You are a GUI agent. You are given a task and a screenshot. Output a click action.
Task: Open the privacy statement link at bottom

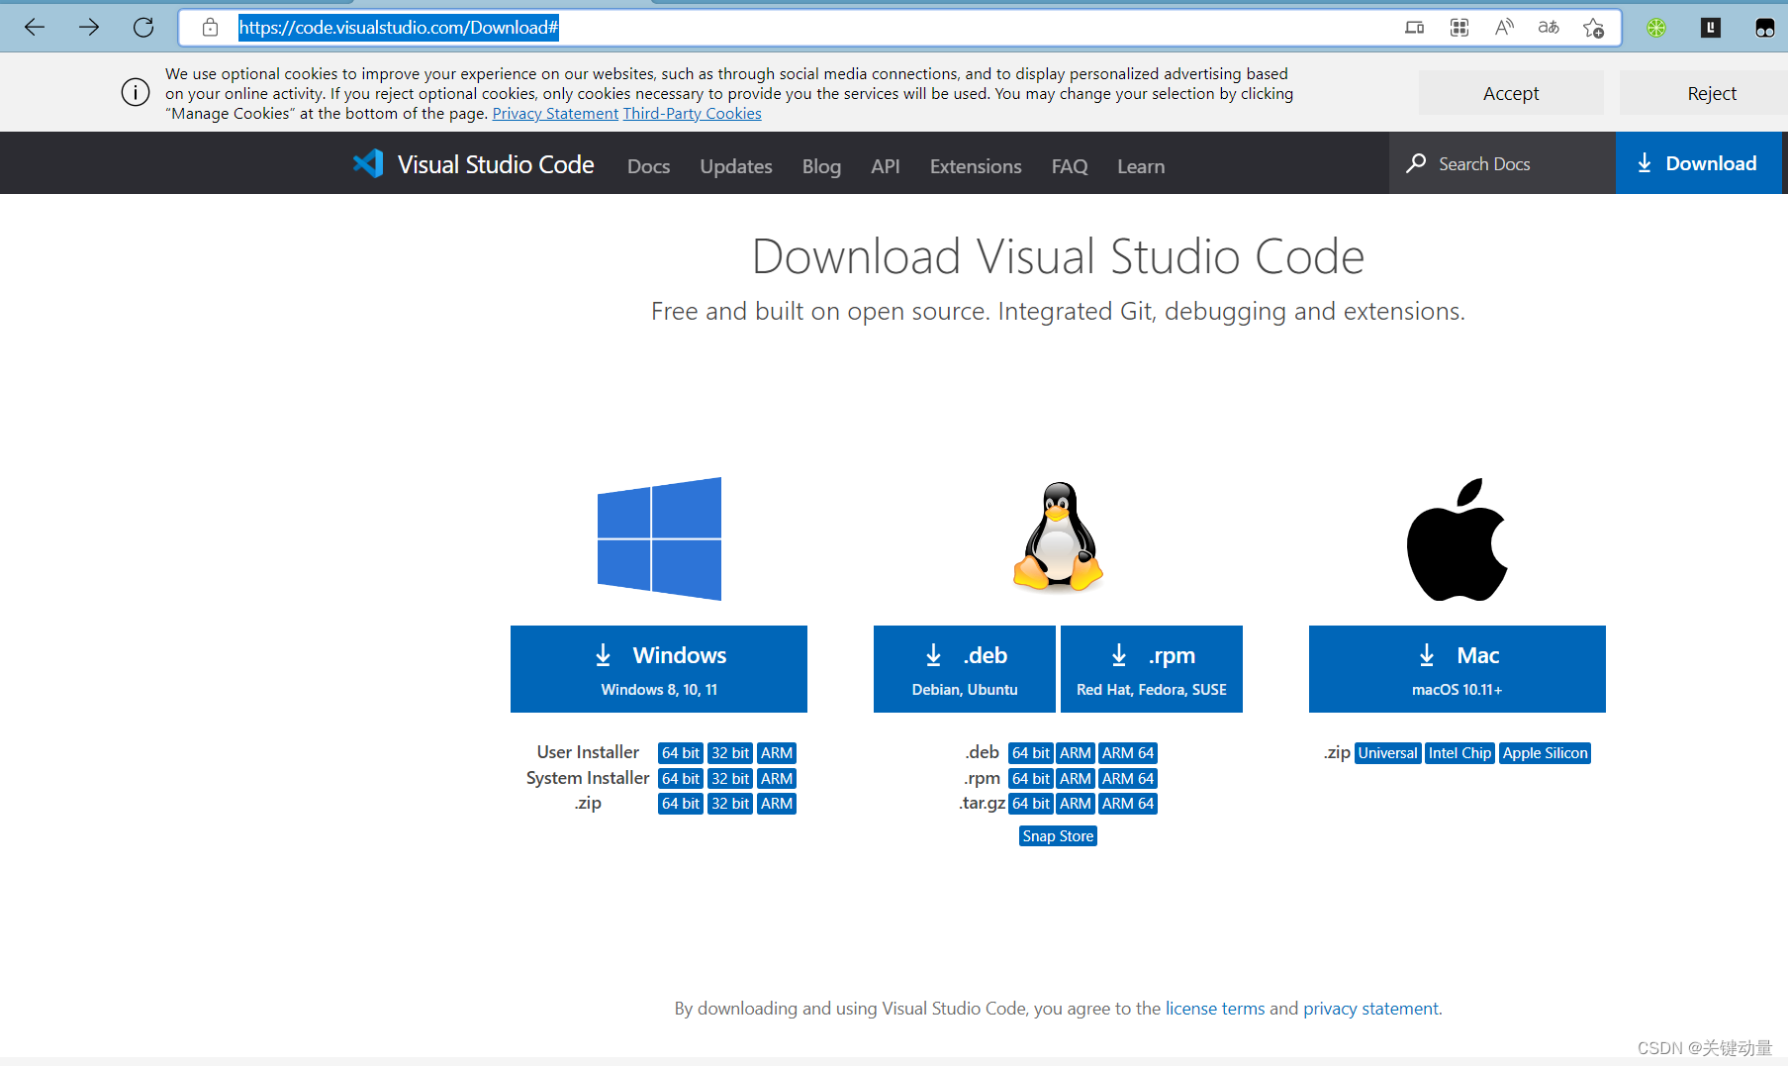1371,1009
